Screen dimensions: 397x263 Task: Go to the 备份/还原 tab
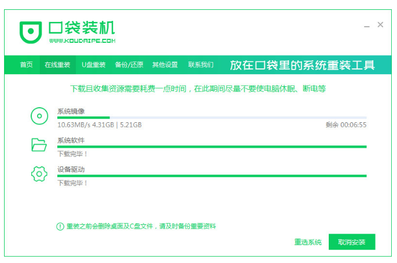coord(129,65)
